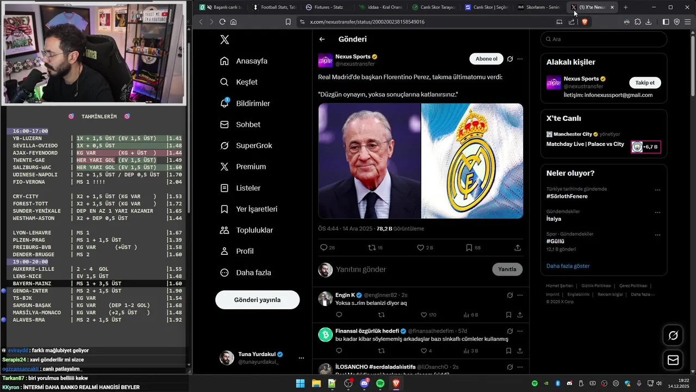
Task: Click the Yanıtla button
Action: pos(507,269)
